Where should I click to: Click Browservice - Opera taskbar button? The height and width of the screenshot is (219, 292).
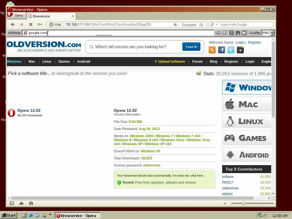[78, 216]
